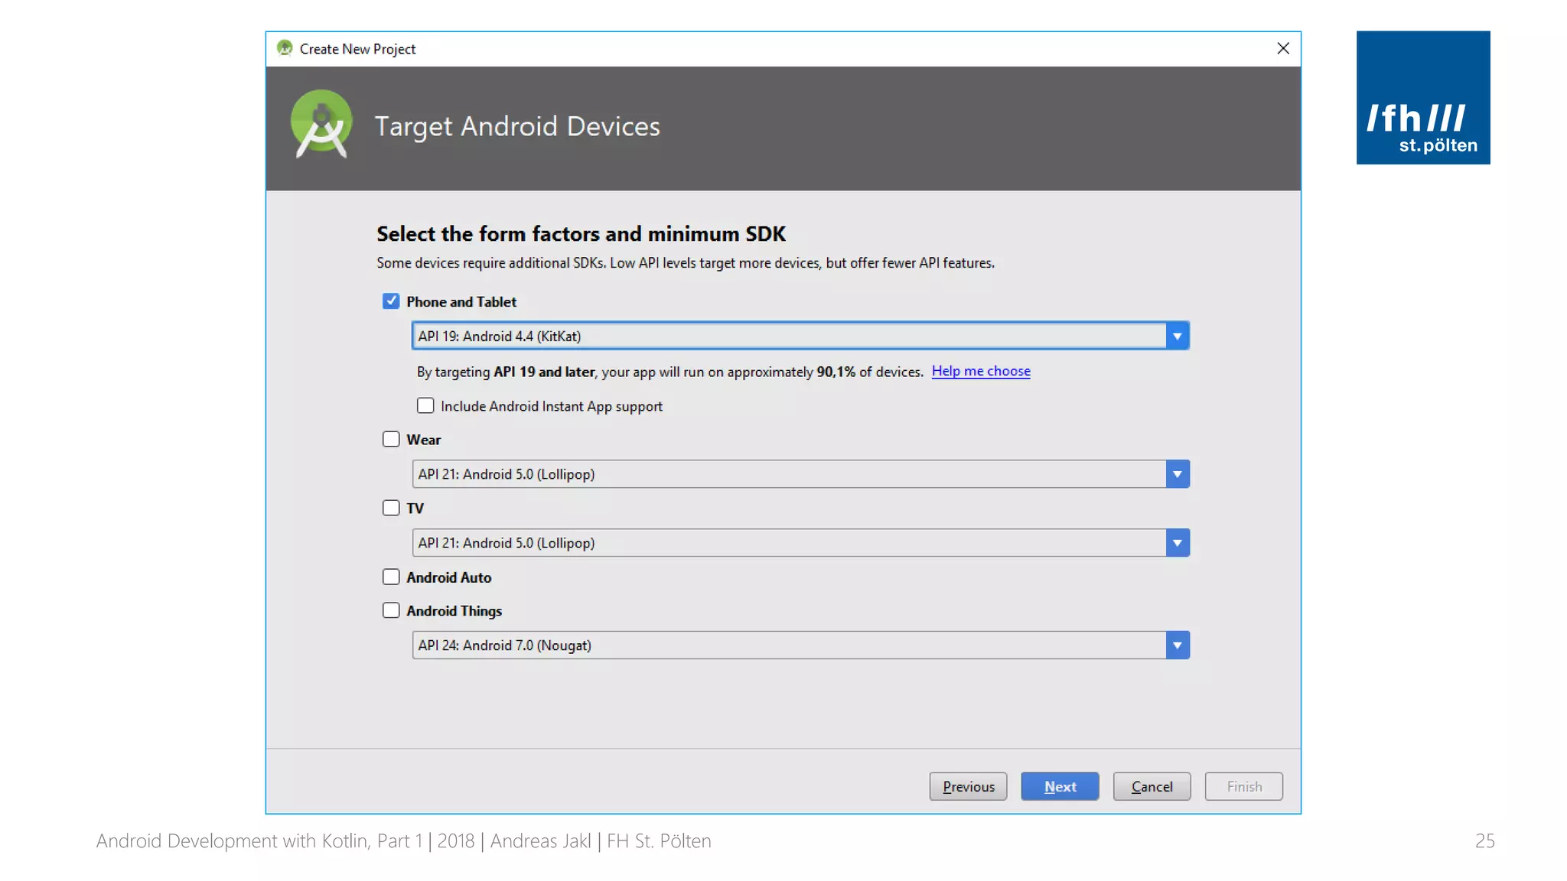The image size is (1567, 881).
Task: Expand Android Things API 24 dropdown arrow
Action: tap(1177, 645)
